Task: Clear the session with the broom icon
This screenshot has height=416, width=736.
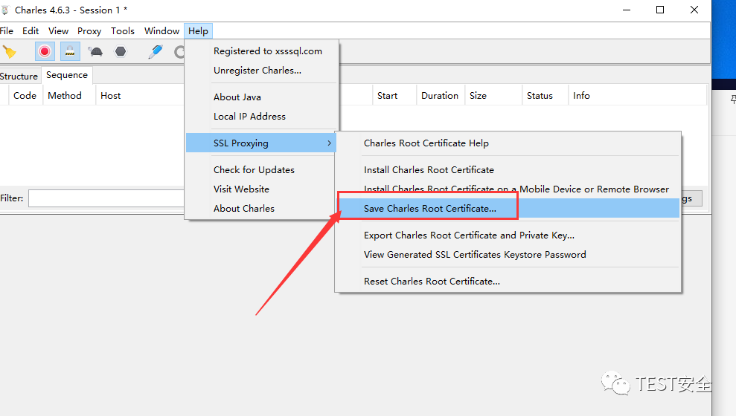Action: coord(10,51)
